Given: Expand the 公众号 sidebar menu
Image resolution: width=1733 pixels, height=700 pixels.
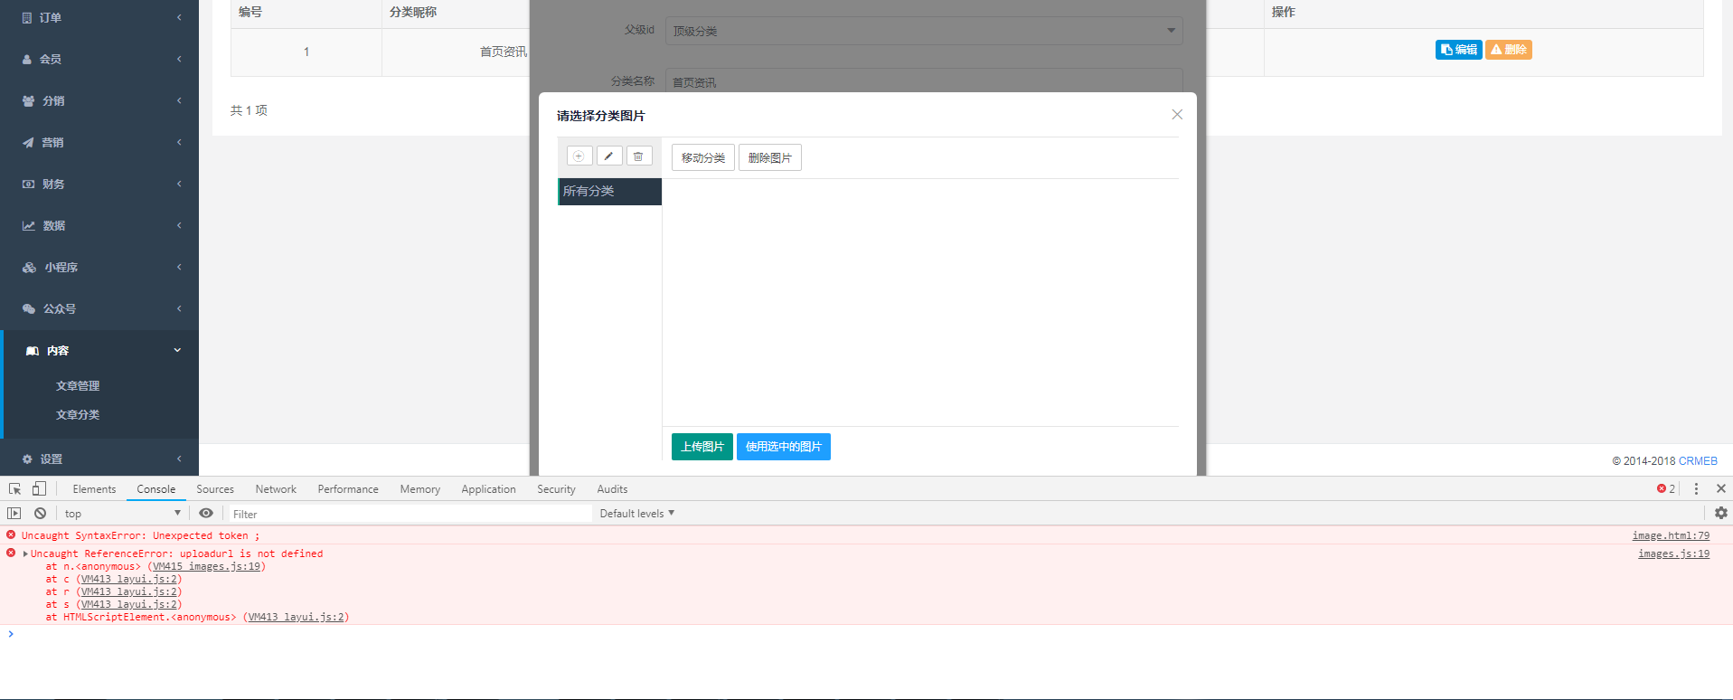Looking at the screenshot, I should (x=99, y=308).
